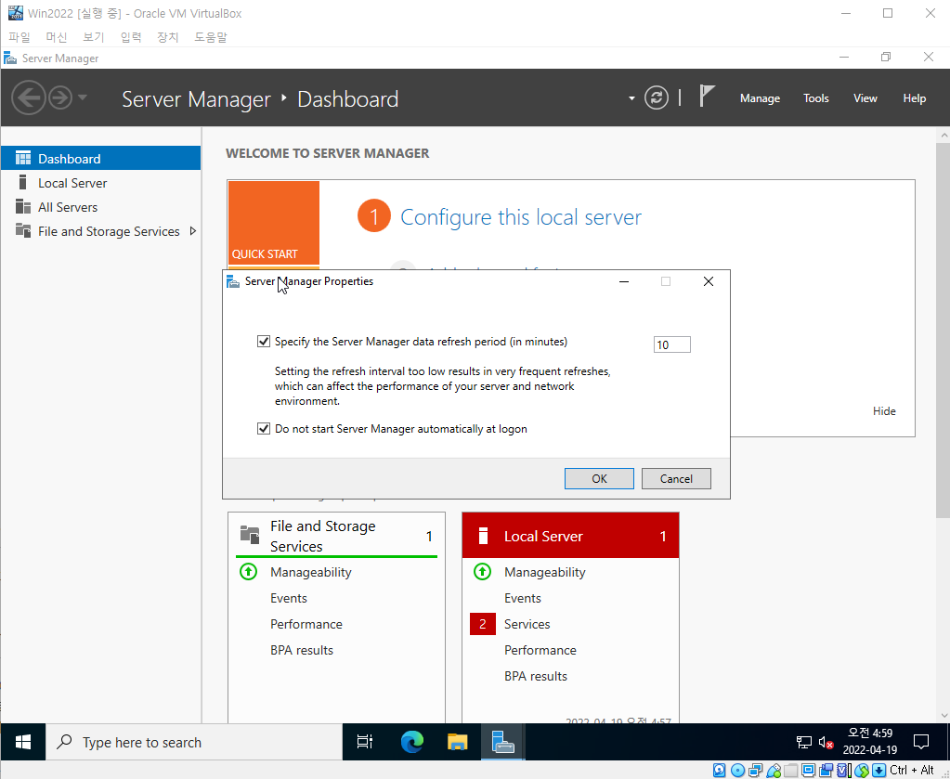Click Performance in the File and Storage tile

tap(306, 624)
